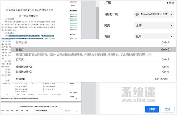The height and width of the screenshot is (115, 177).
Task: Click the printer icon beside Microsoft Print to PDF
Action: coord(137,14)
